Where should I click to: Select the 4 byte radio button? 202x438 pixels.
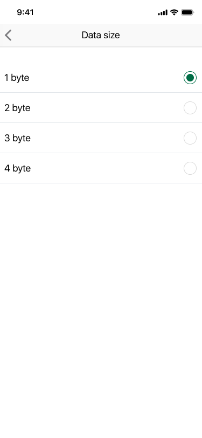[190, 168]
